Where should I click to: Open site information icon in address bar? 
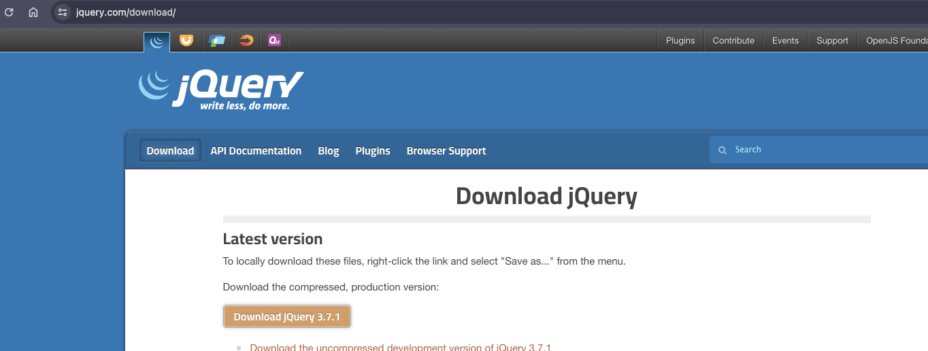[x=63, y=12]
